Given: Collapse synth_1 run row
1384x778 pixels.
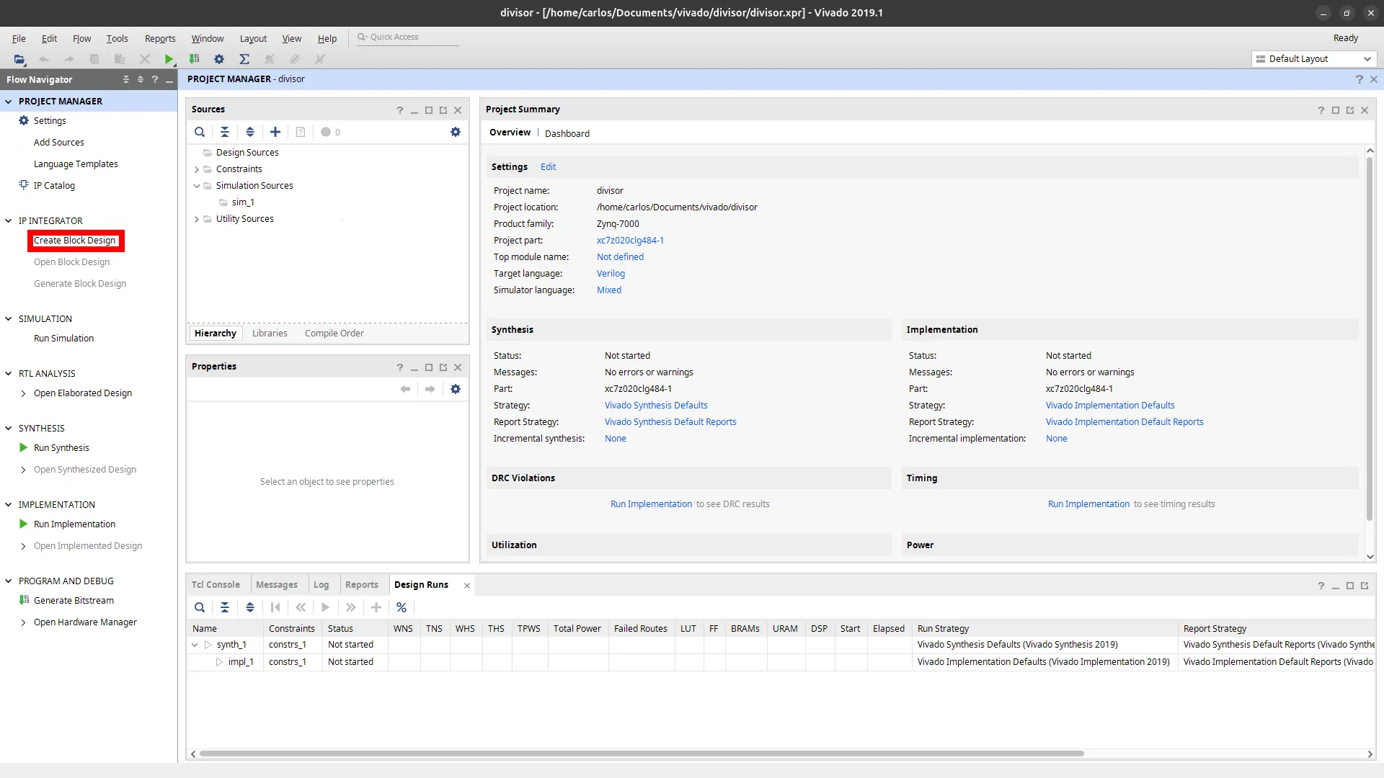Looking at the screenshot, I should 195,645.
